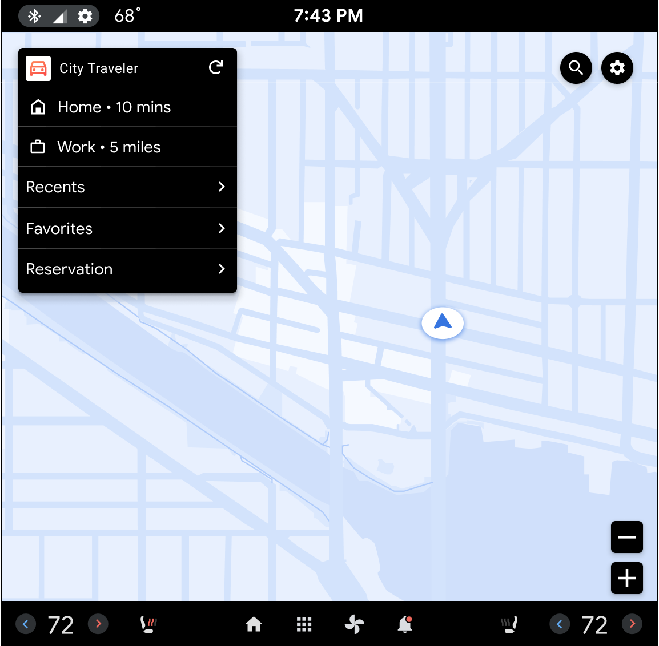Viewport: 659px width, 646px height.
Task: Open the fan climate controls
Action: (354, 624)
